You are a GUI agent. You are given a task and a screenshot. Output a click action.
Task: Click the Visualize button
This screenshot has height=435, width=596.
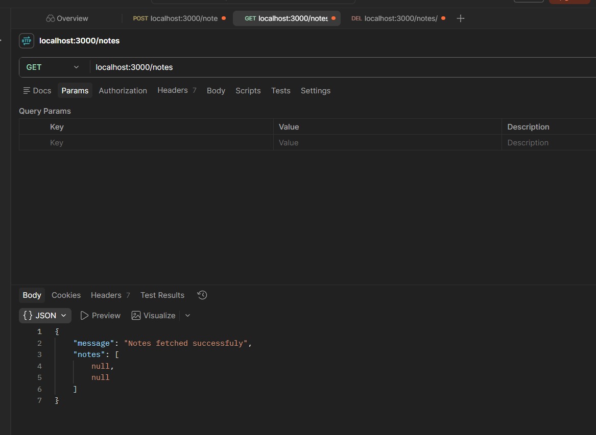click(154, 316)
